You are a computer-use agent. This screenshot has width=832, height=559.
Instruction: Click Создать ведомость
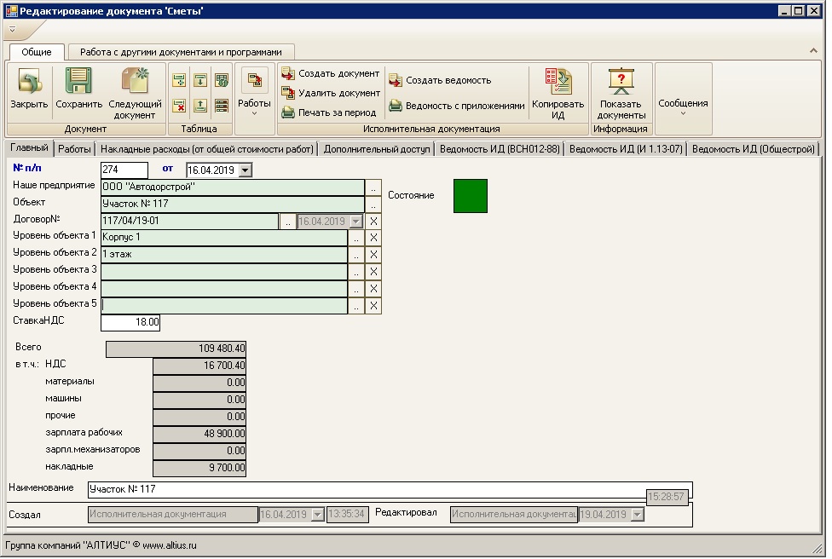tap(440, 81)
